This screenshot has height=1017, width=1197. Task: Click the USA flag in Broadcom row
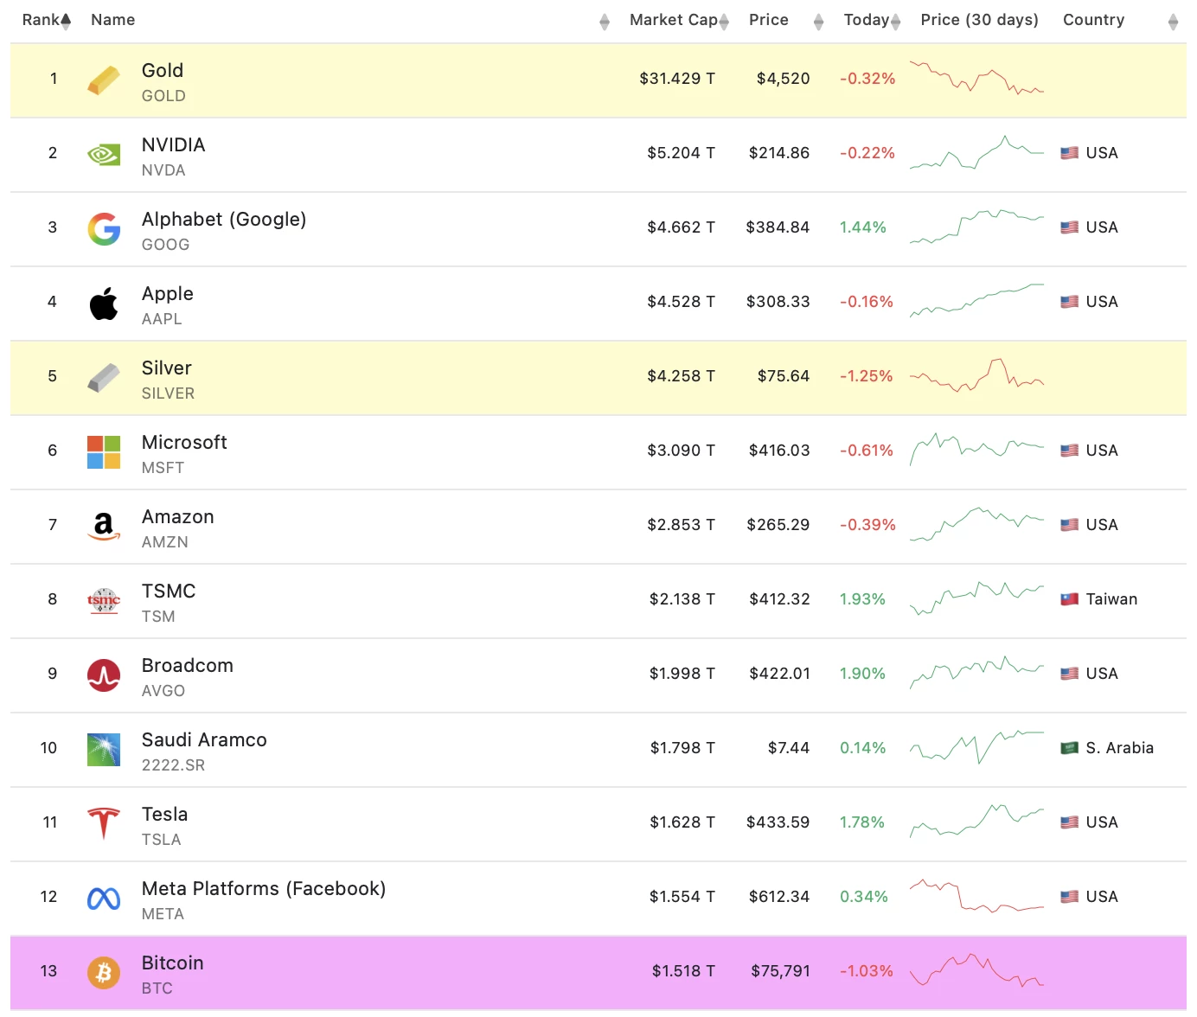(1070, 674)
